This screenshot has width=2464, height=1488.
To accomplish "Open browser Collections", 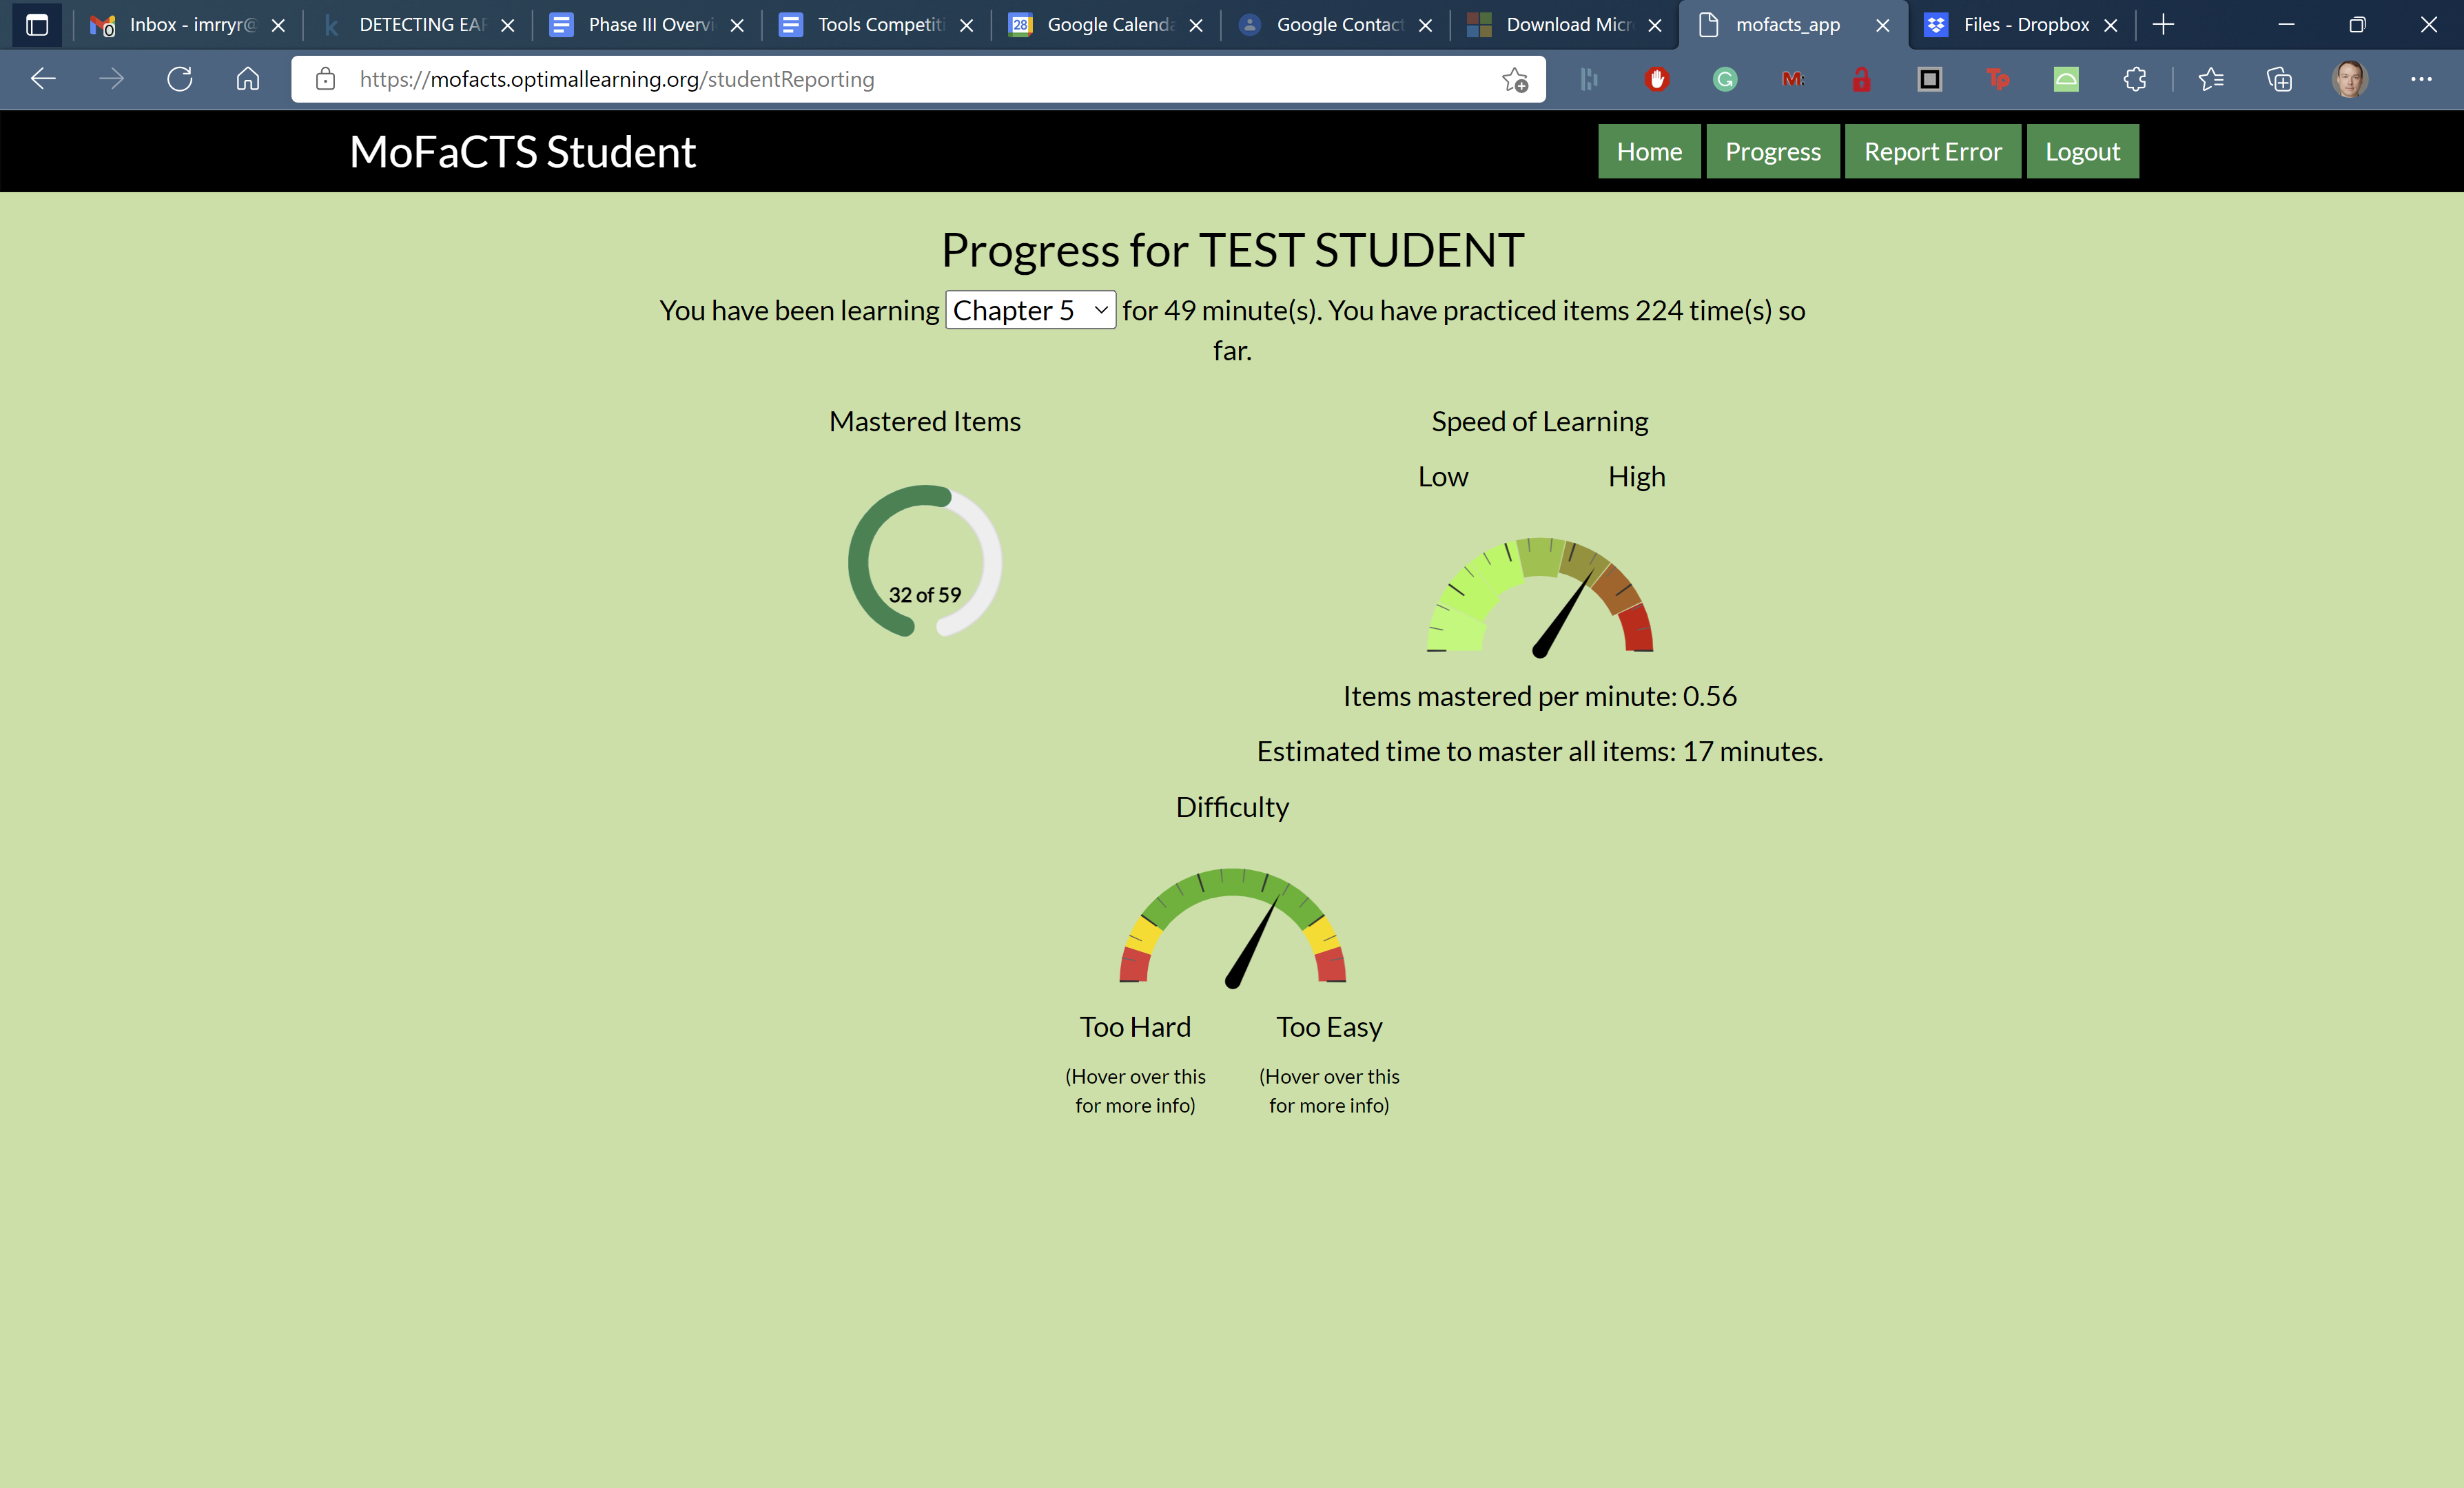I will click(x=2281, y=80).
